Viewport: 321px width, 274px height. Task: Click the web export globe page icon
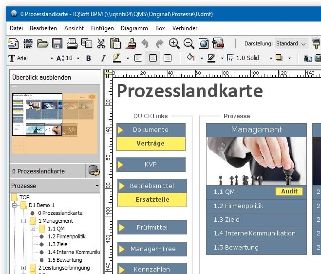point(204,43)
